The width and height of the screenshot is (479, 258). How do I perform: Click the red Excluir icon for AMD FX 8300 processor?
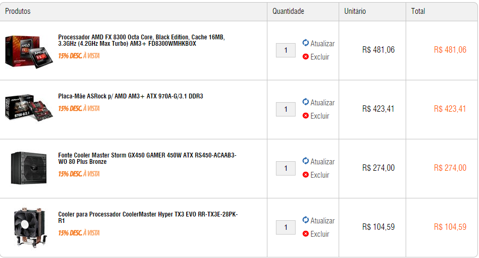pos(306,56)
